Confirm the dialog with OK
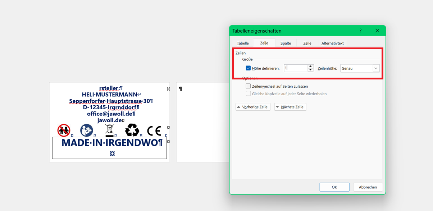433x211 pixels. 334,187
